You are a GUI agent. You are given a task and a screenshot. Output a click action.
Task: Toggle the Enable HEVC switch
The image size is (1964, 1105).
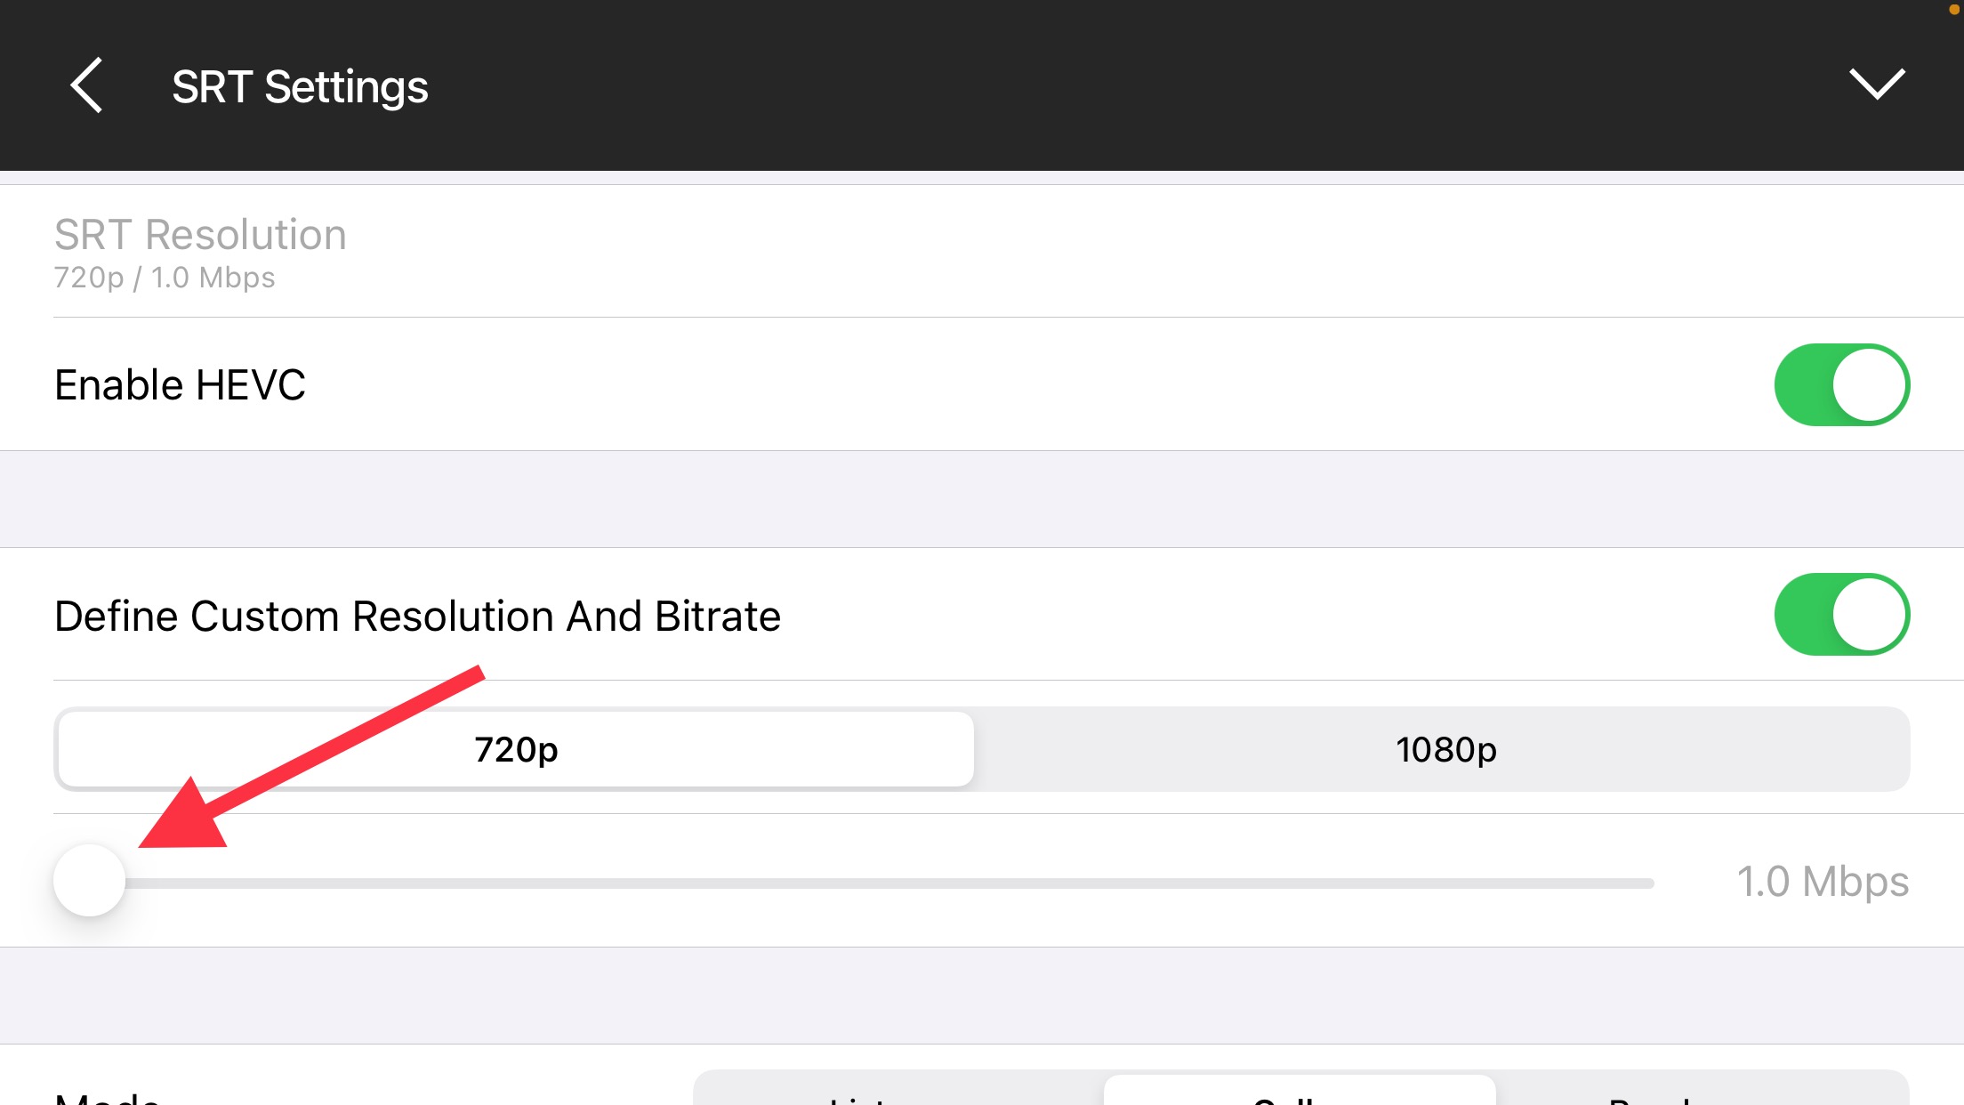tap(1841, 384)
